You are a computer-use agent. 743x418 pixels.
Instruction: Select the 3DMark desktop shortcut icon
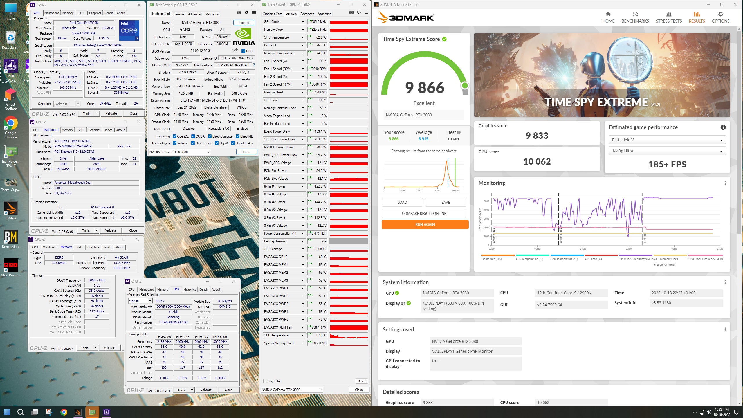coord(11,210)
